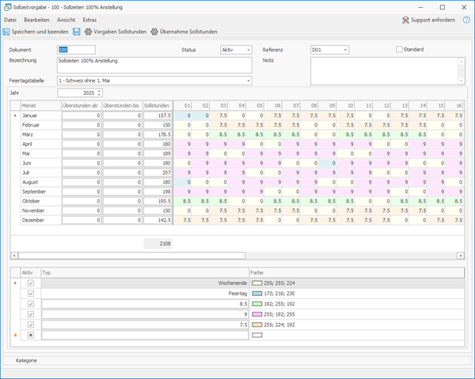Image resolution: width=475 pixels, height=379 pixels.
Task: Click the Überstunden ab column header
Action: coord(82,106)
